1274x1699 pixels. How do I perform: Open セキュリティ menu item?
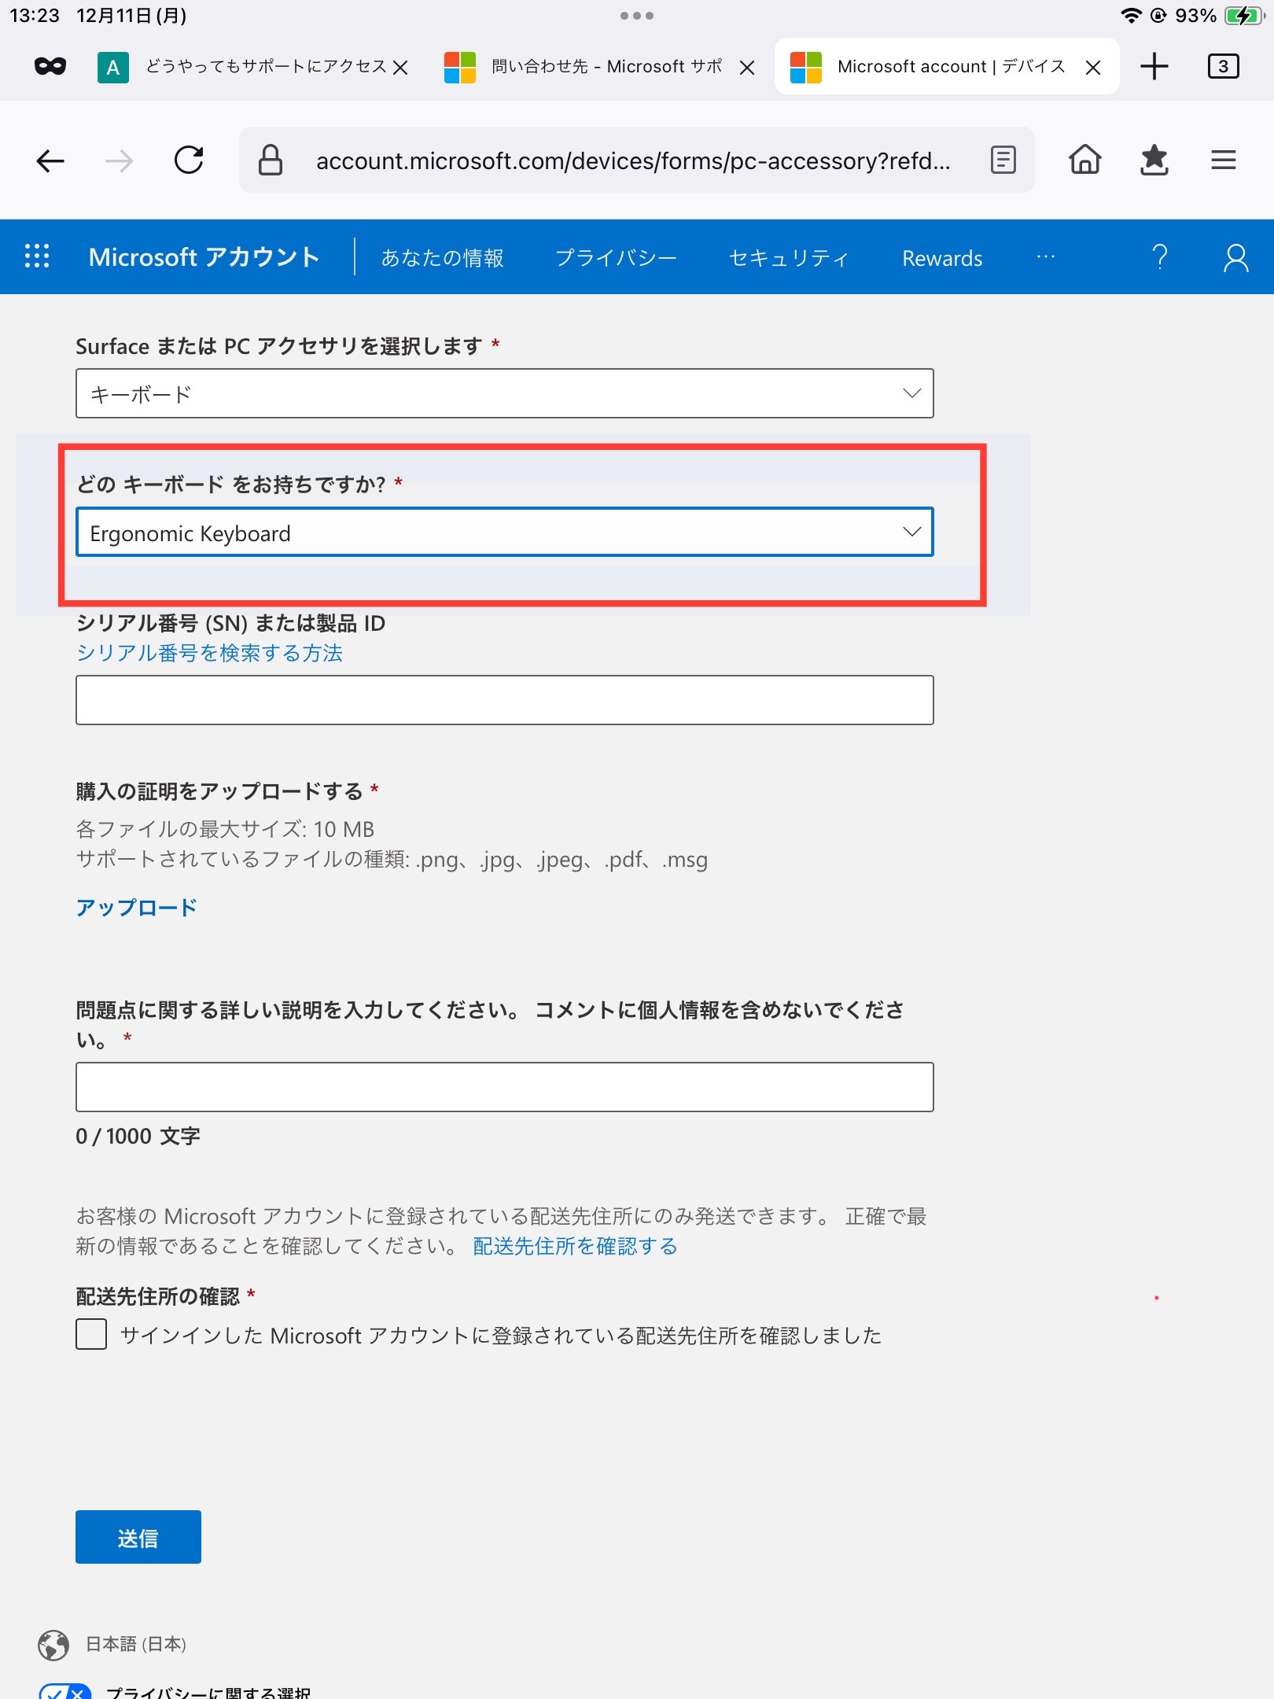pos(789,258)
